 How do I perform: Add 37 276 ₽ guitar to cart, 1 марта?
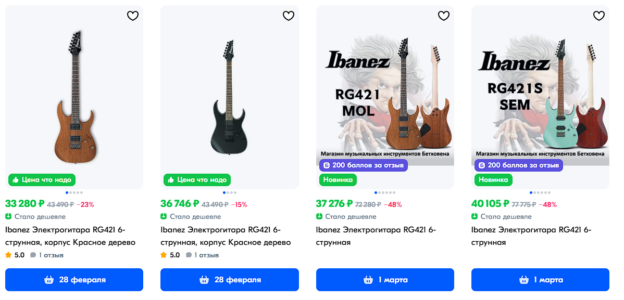[x=385, y=280]
